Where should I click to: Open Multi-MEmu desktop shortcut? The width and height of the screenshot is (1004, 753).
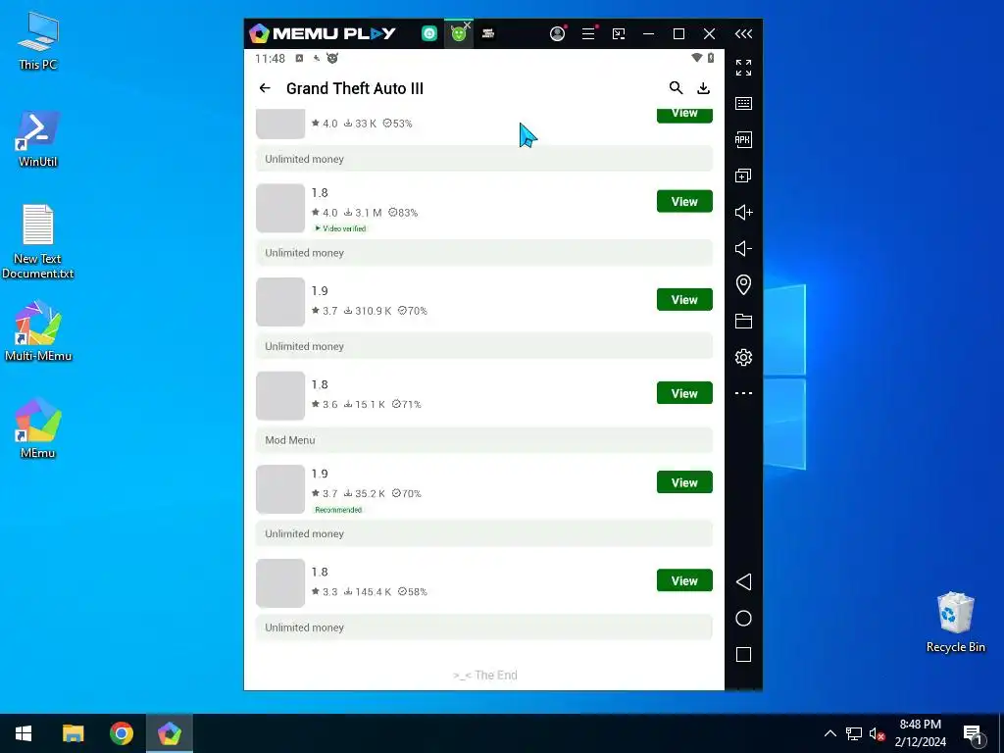pyautogui.click(x=38, y=331)
